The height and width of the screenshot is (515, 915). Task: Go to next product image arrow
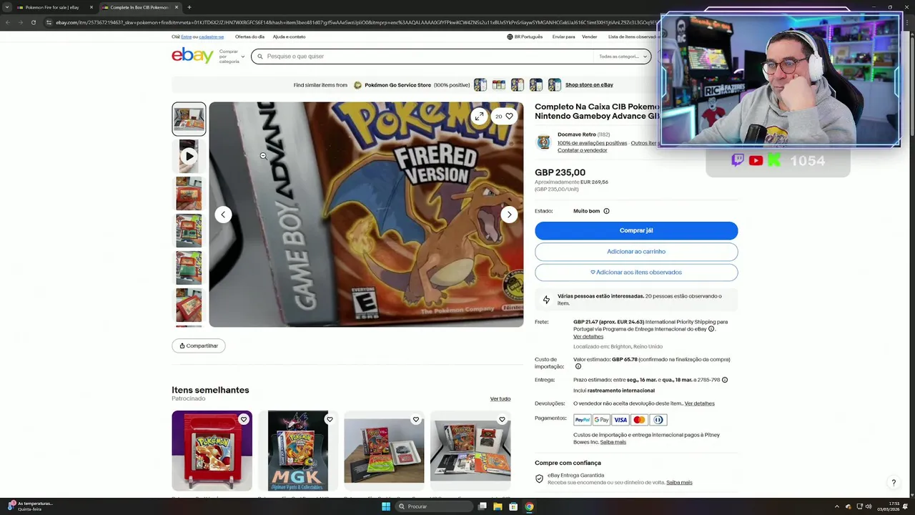pos(509,215)
